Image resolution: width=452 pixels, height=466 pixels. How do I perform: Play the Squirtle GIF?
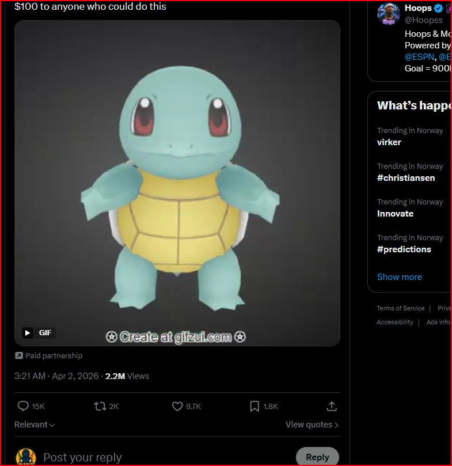pyautogui.click(x=28, y=333)
